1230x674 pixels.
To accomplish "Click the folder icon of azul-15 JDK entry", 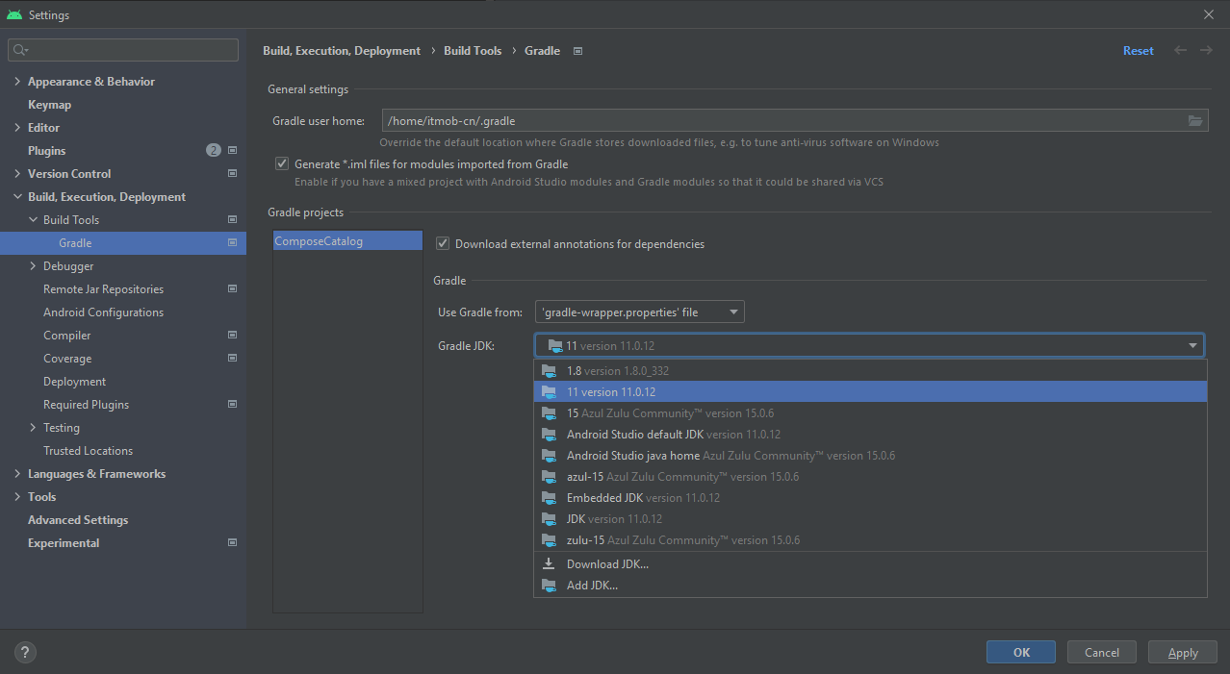I will point(549,477).
